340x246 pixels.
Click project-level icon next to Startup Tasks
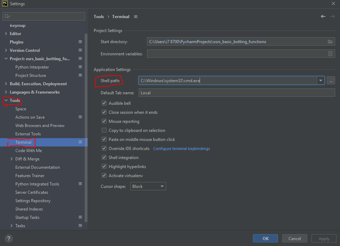coord(80,217)
